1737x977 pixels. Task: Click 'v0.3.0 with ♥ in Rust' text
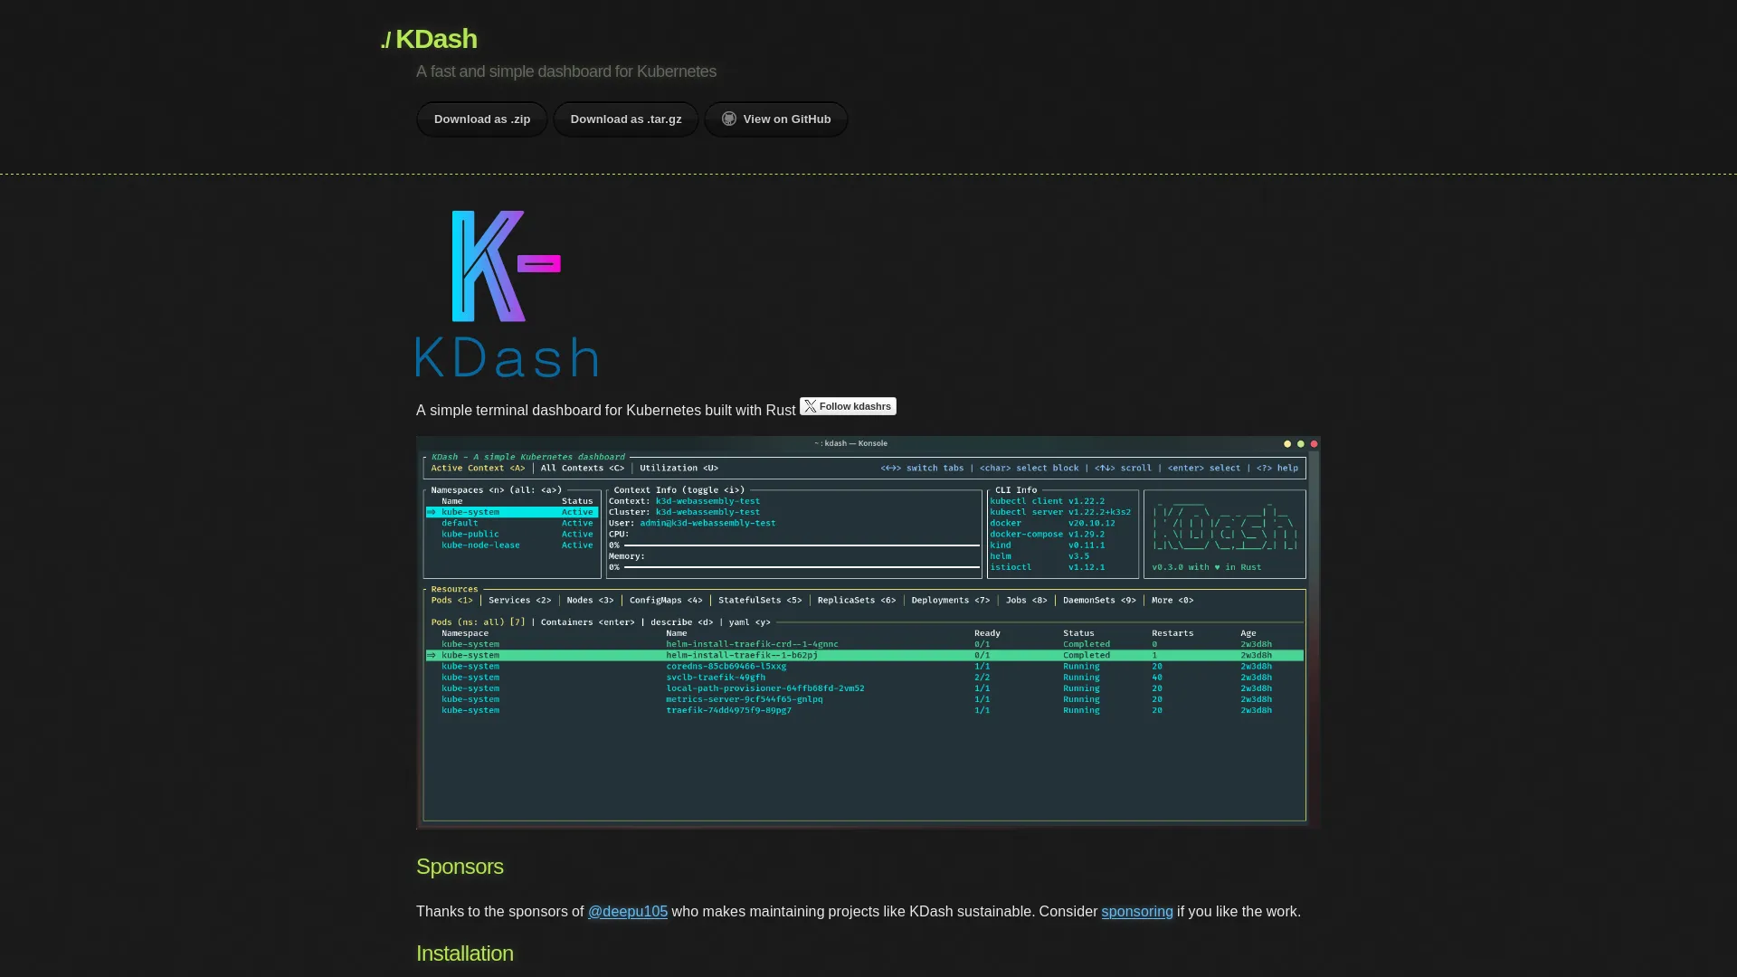click(x=1206, y=567)
